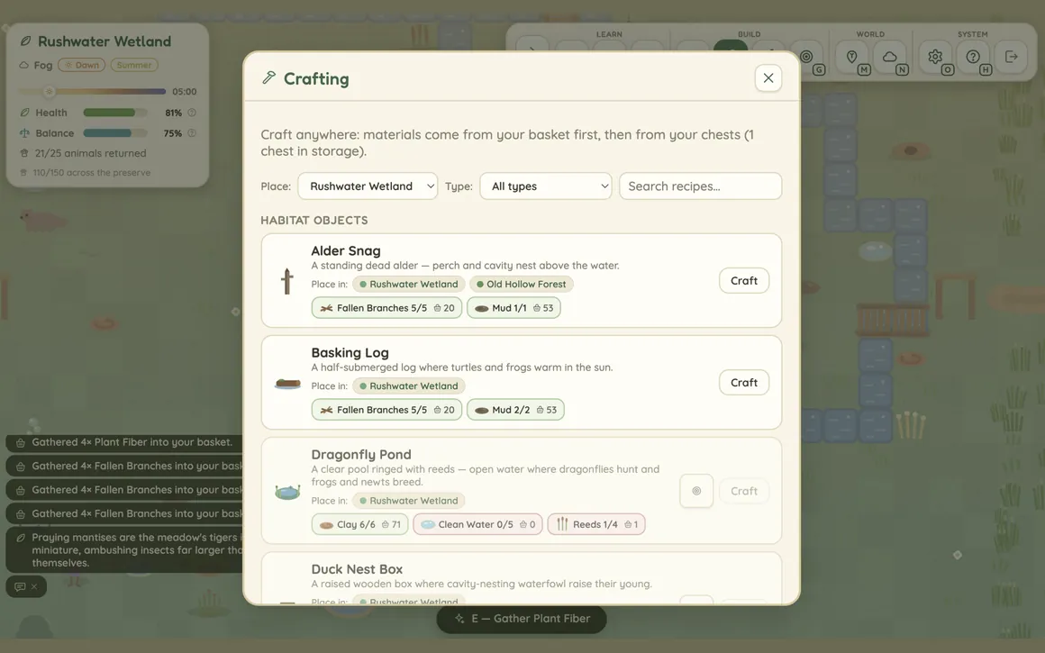The height and width of the screenshot is (653, 1045).
Task: Click the Alder Snag recipe title
Action: [345, 250]
